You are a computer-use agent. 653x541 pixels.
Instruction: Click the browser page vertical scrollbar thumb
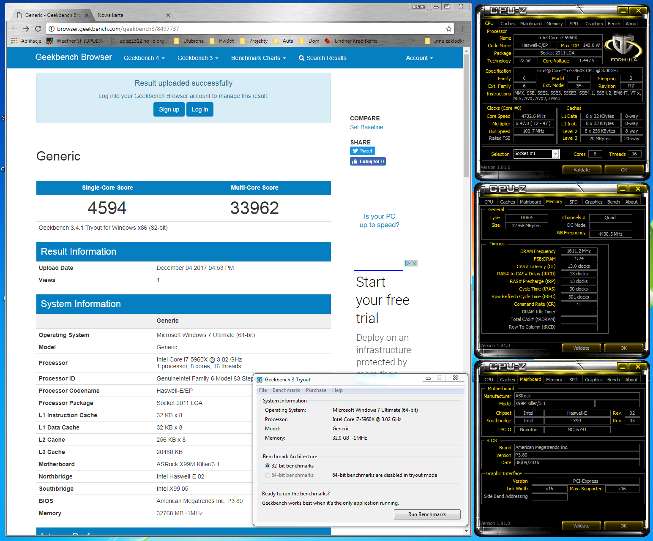466,117
